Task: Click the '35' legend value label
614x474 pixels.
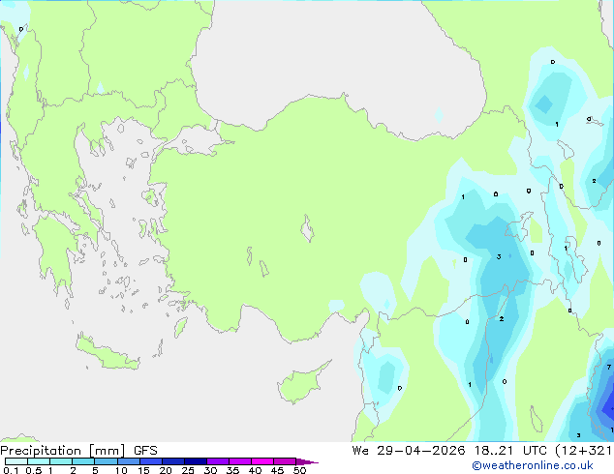Action: pos(232,470)
